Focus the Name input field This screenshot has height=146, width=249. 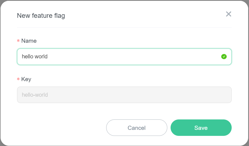point(124,57)
